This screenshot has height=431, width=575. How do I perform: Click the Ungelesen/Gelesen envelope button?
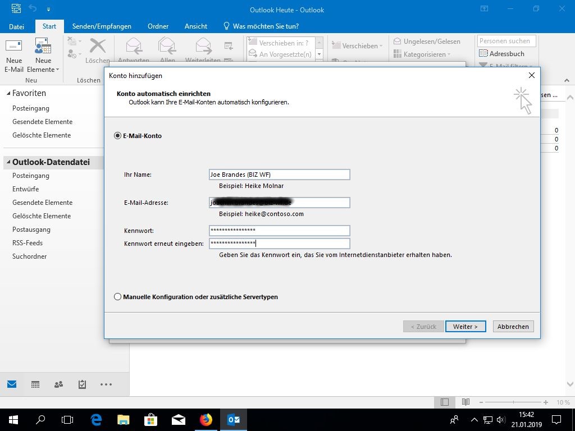tap(427, 42)
